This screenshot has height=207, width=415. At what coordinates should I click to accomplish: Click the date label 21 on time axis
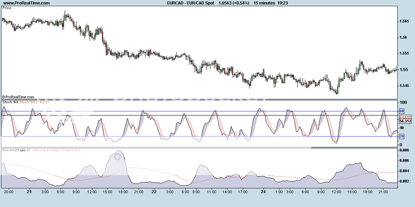[29, 191]
